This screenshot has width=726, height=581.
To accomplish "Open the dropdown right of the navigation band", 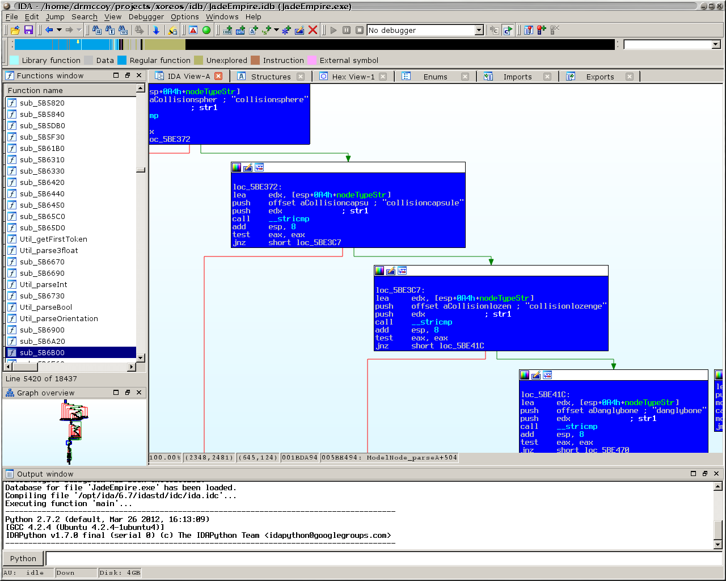I will pos(716,44).
